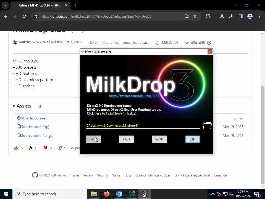The width and height of the screenshot is (265, 199).
Task: Select the Release MilkDrop 3.26 tab
Action: (40, 5)
